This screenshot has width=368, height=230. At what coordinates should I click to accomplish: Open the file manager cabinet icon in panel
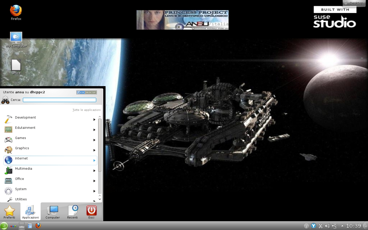(30, 226)
